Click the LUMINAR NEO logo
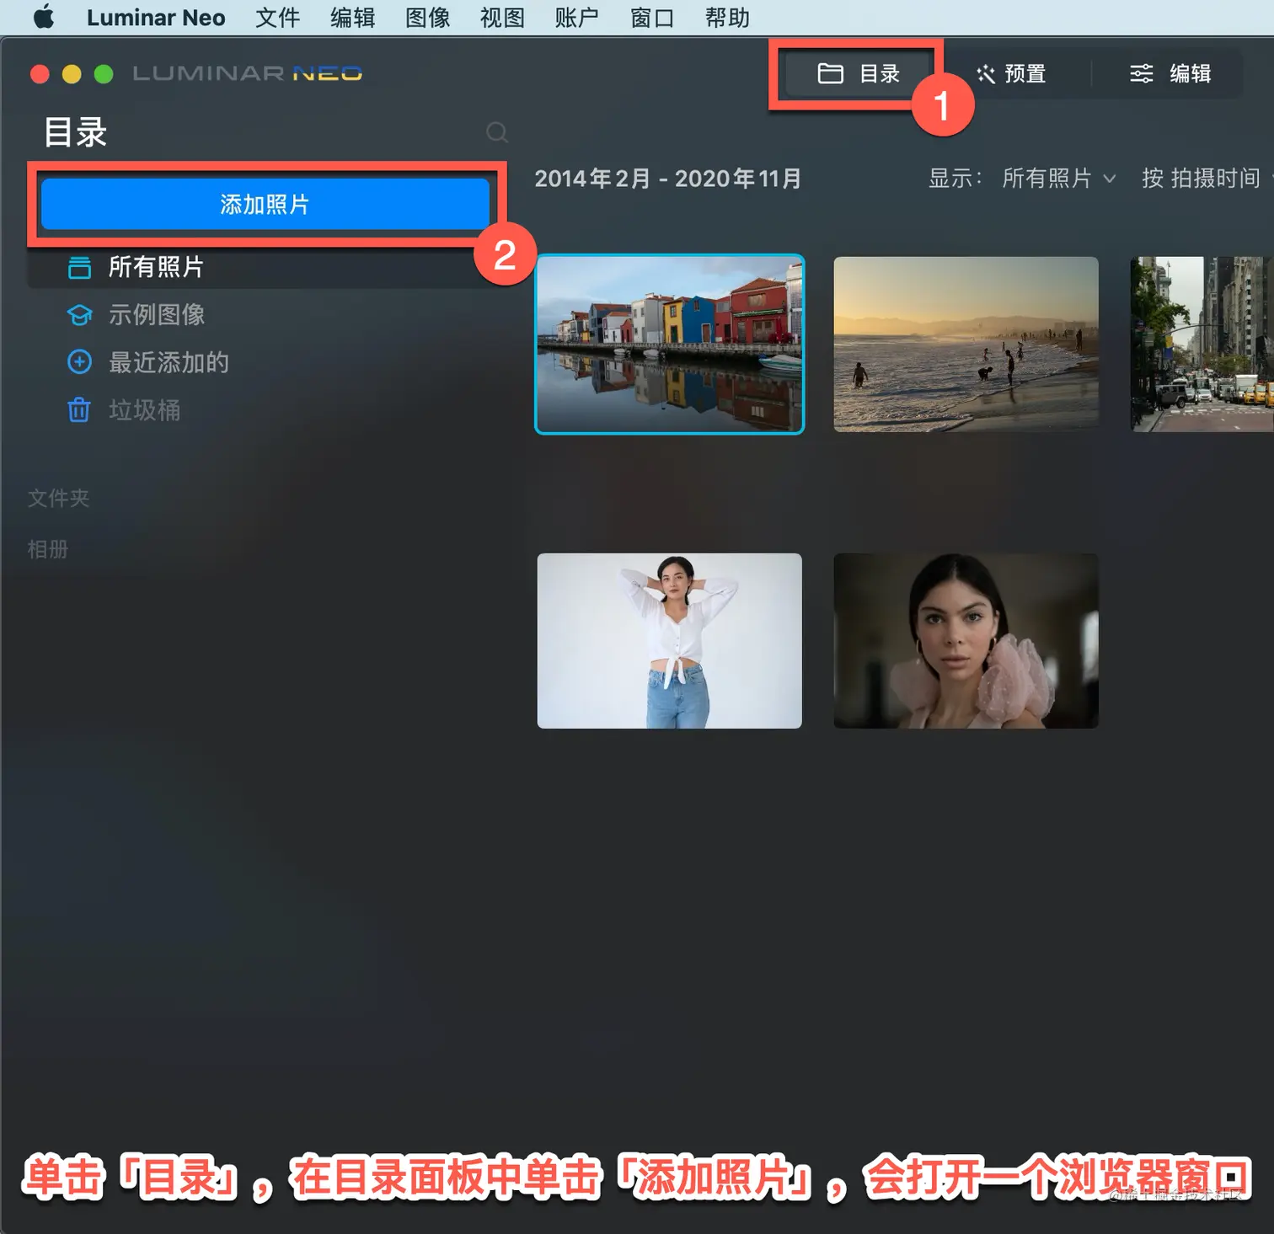 pos(248,74)
